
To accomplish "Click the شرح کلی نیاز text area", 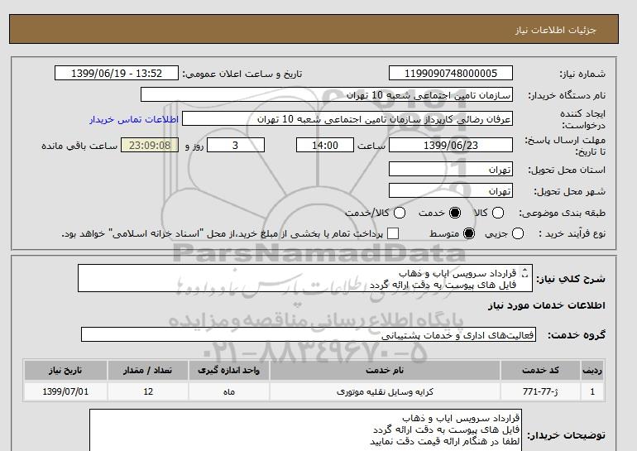I will [305, 278].
